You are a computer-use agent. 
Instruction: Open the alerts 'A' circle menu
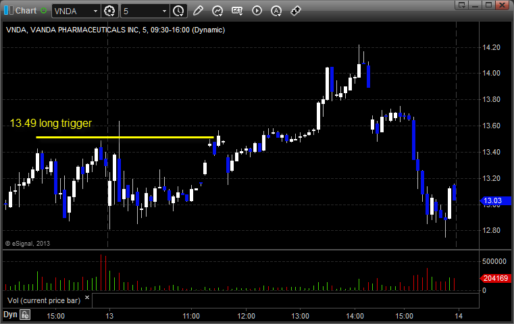276,11
